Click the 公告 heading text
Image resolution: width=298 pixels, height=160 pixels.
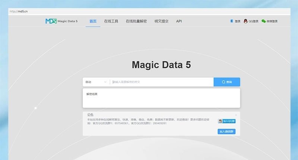click(x=90, y=115)
